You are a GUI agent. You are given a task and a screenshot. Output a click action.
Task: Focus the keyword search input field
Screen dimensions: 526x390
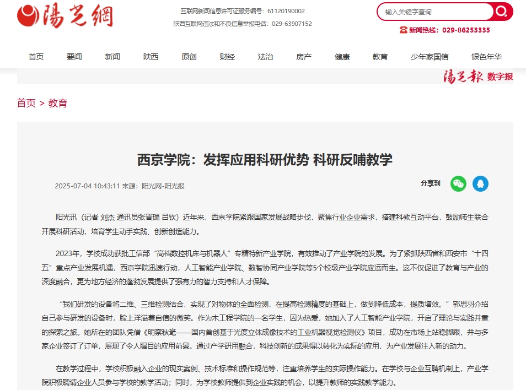436,12
